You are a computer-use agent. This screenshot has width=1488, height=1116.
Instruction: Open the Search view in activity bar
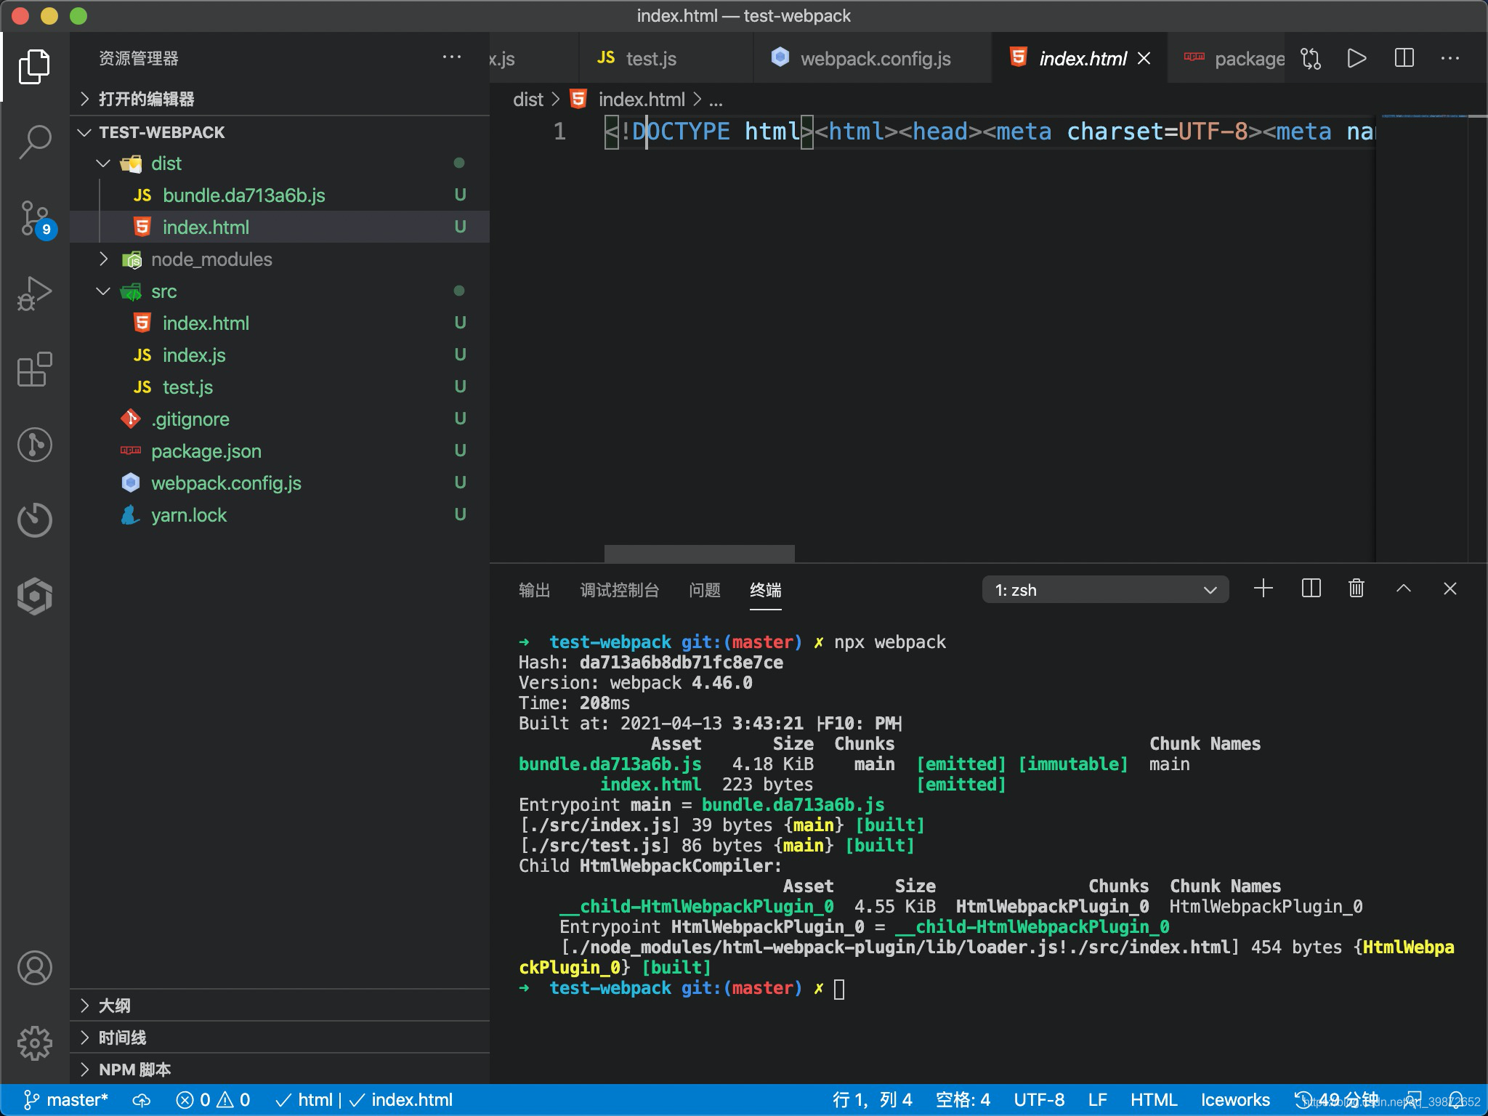tap(34, 142)
